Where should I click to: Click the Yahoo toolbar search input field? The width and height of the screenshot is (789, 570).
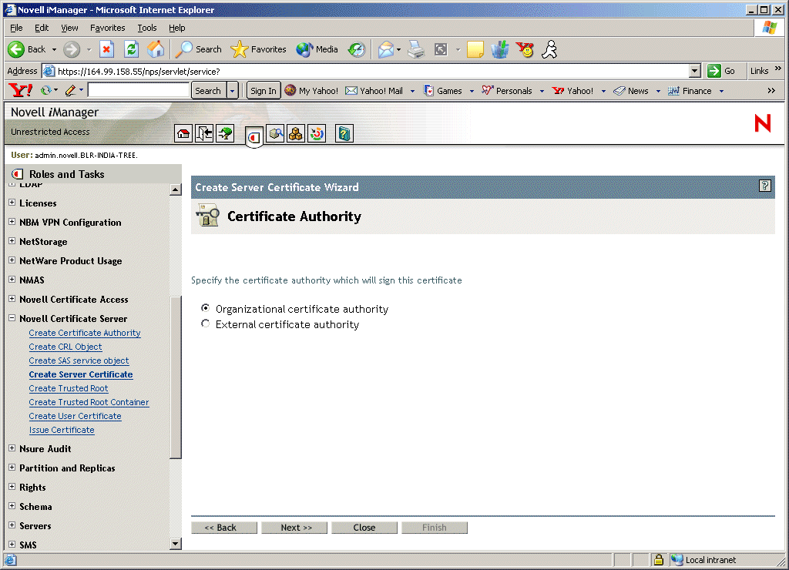tap(139, 91)
